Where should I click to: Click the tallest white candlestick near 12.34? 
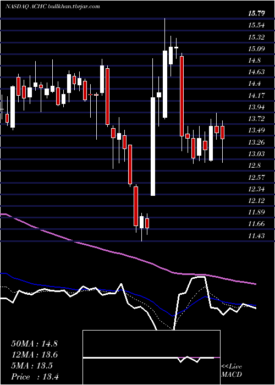click(x=153, y=146)
